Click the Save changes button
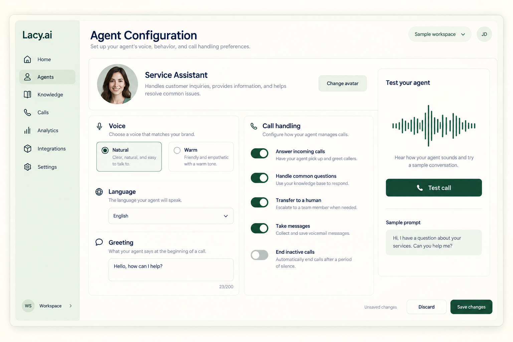This screenshot has width=513, height=342. point(471,307)
